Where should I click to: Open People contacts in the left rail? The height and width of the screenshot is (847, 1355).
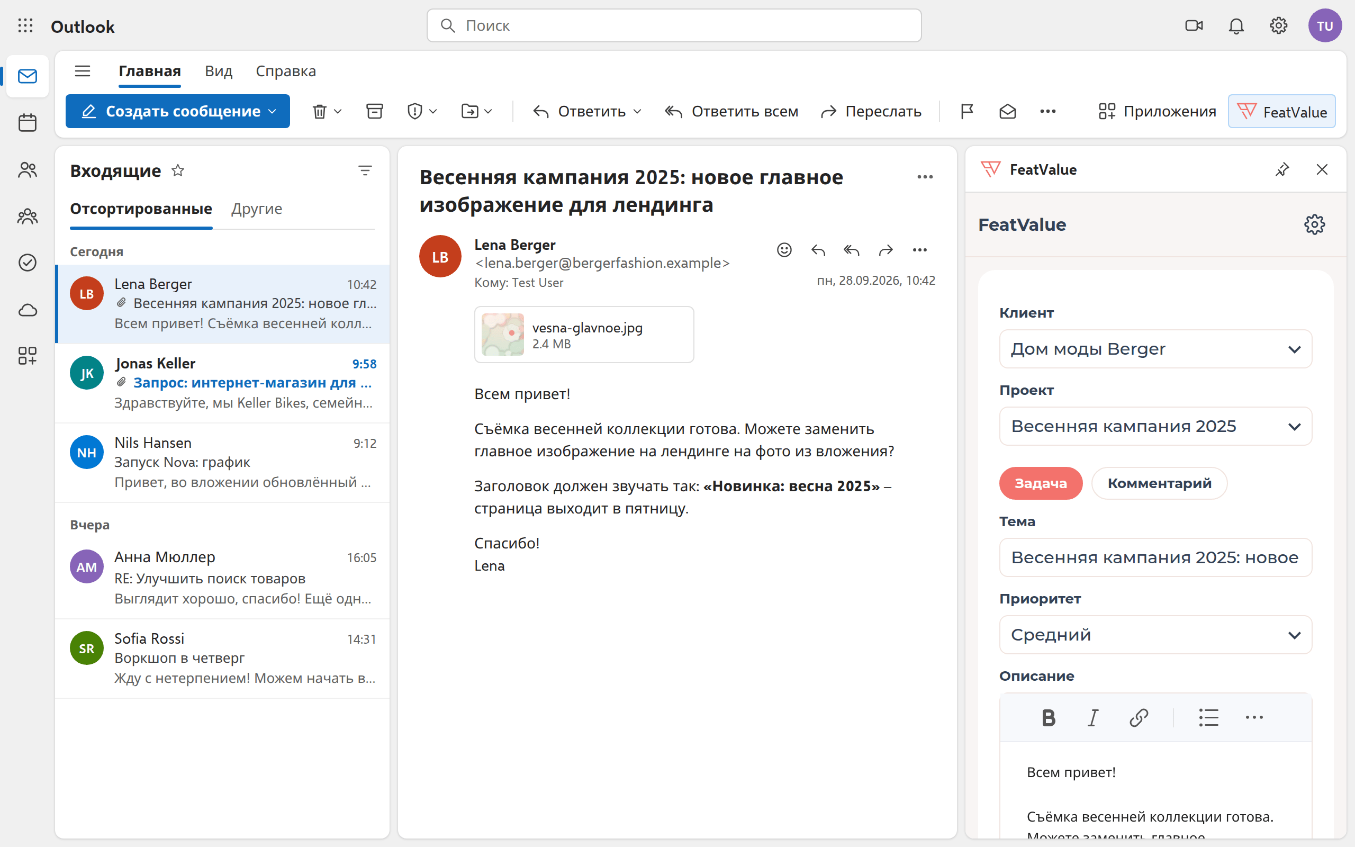[x=27, y=170]
